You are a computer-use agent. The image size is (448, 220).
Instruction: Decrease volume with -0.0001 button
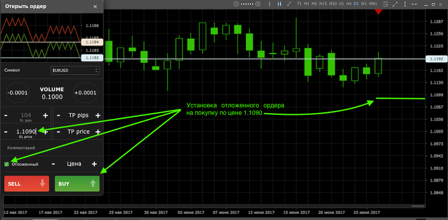(x=19, y=93)
